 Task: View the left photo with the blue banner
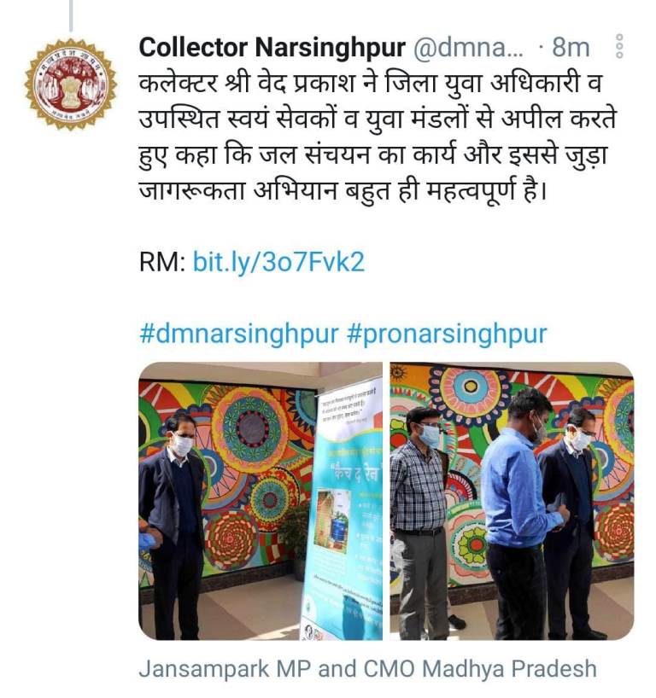coord(261,501)
